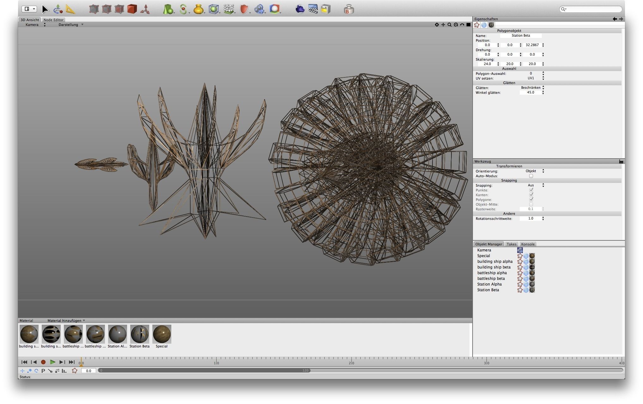Screen dimensions: 643x404
Task: Open the Konsole tab
Action: [528, 244]
